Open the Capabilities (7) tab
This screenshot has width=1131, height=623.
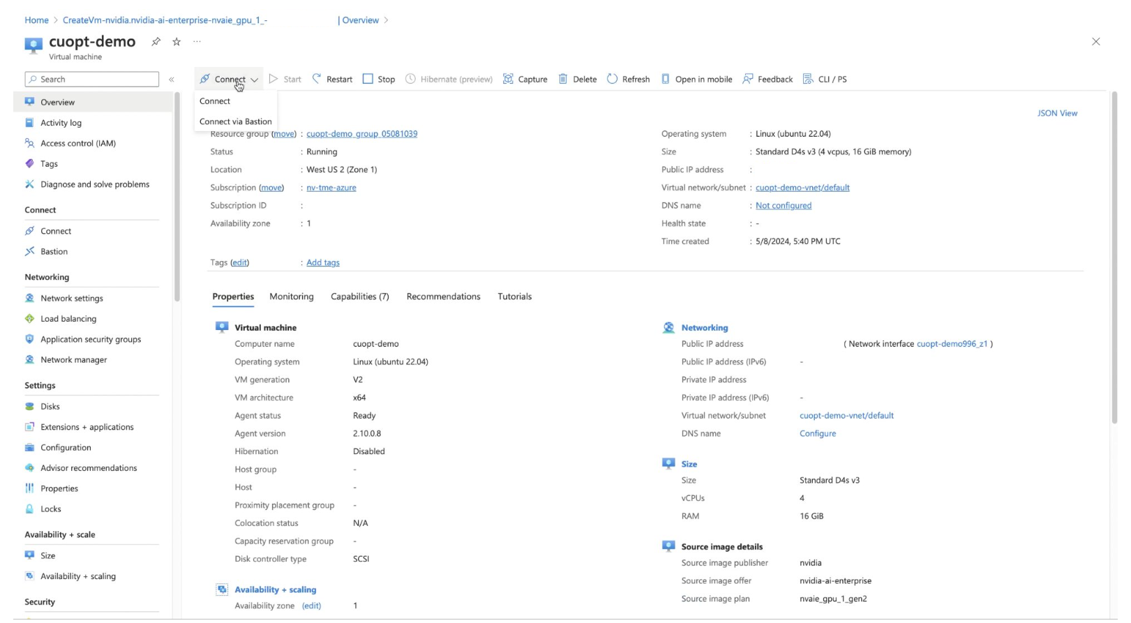(359, 297)
